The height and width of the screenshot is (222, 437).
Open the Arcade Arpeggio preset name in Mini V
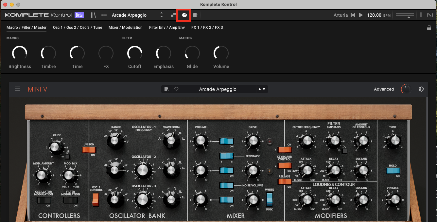[x=218, y=89]
